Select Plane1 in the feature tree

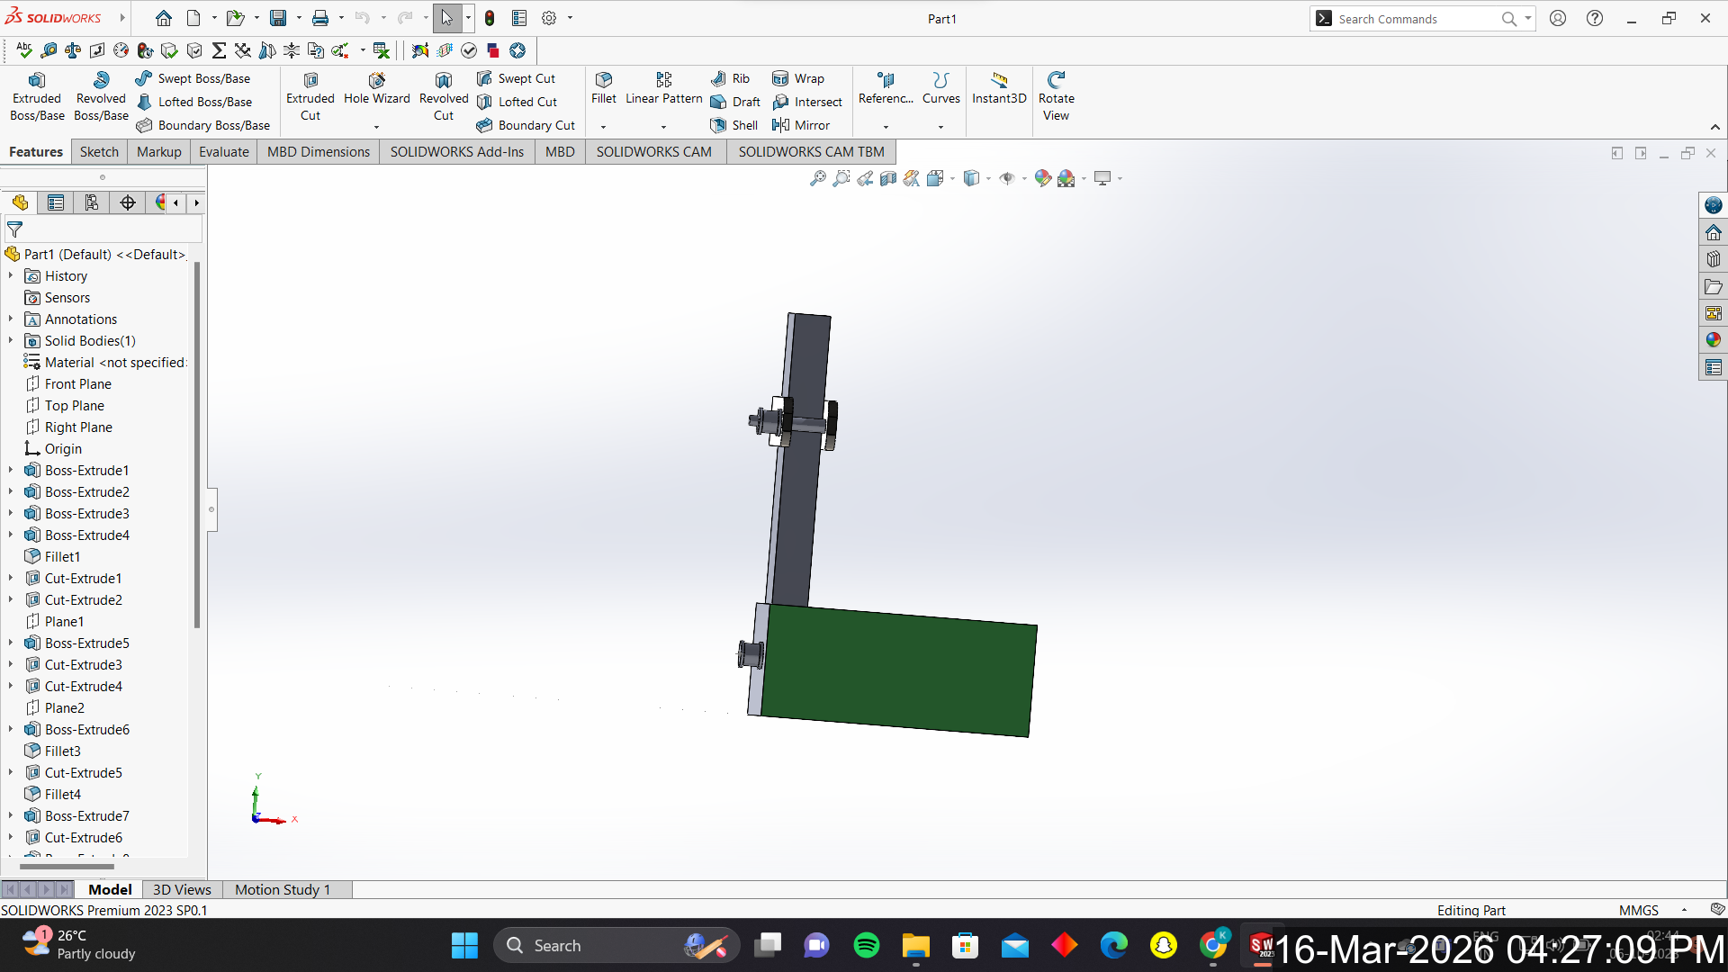click(x=64, y=622)
